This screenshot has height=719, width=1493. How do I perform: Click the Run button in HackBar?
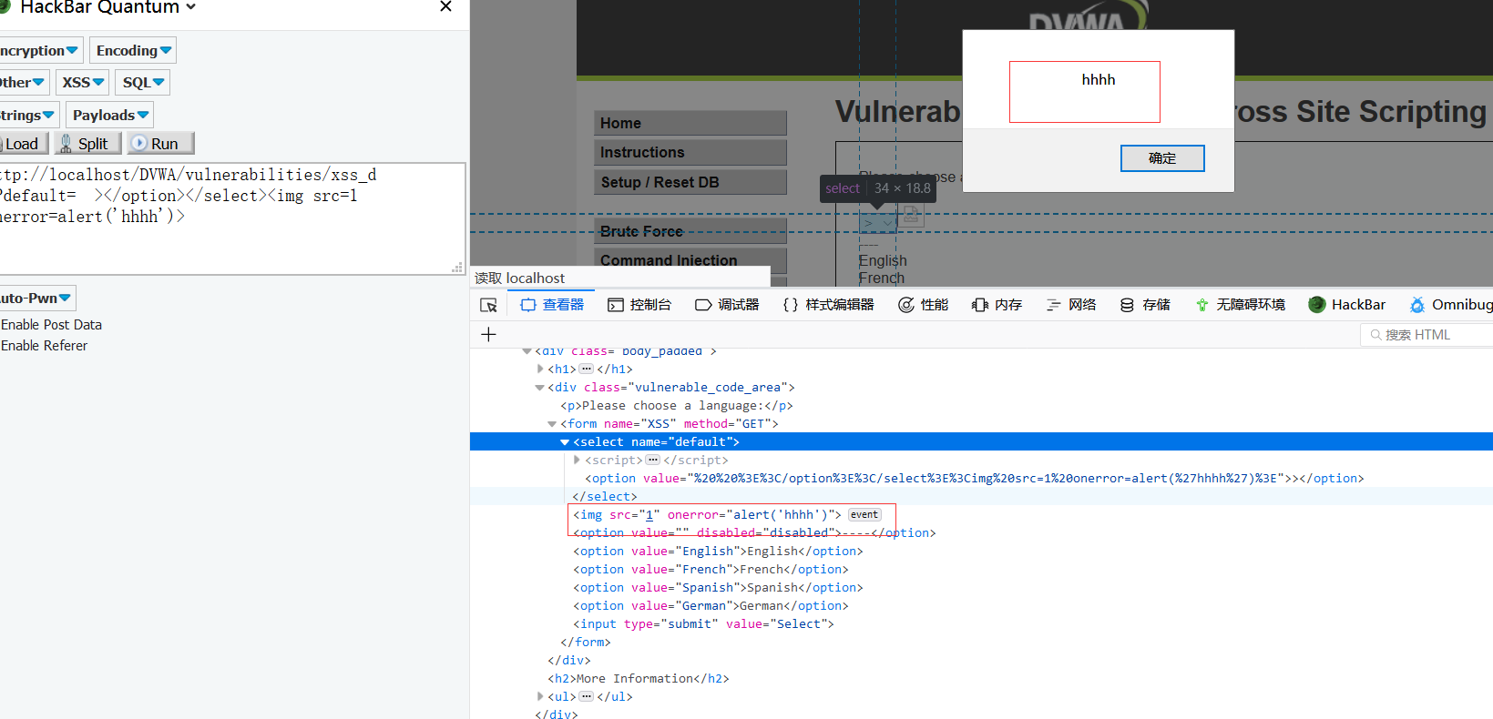tap(160, 144)
